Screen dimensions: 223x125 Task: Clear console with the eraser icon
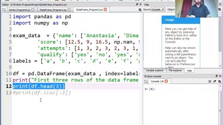(215, 81)
